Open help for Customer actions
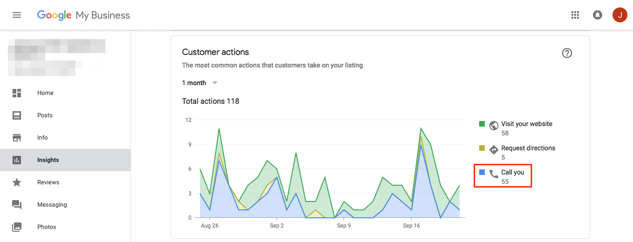 click(567, 53)
